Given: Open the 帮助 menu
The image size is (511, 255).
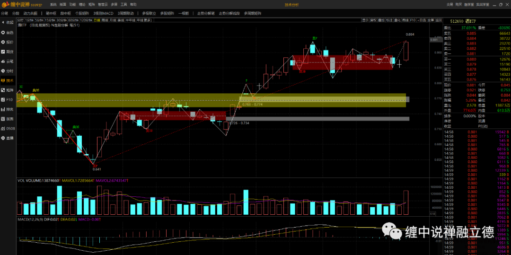Looking at the screenshot, I should 133,5.
